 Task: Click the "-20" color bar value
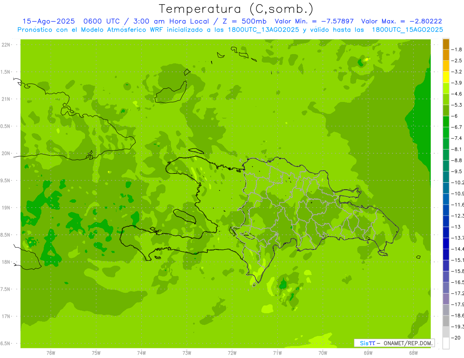click(456, 338)
